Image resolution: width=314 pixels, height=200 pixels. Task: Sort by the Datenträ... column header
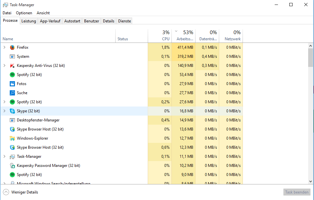[x=207, y=36]
